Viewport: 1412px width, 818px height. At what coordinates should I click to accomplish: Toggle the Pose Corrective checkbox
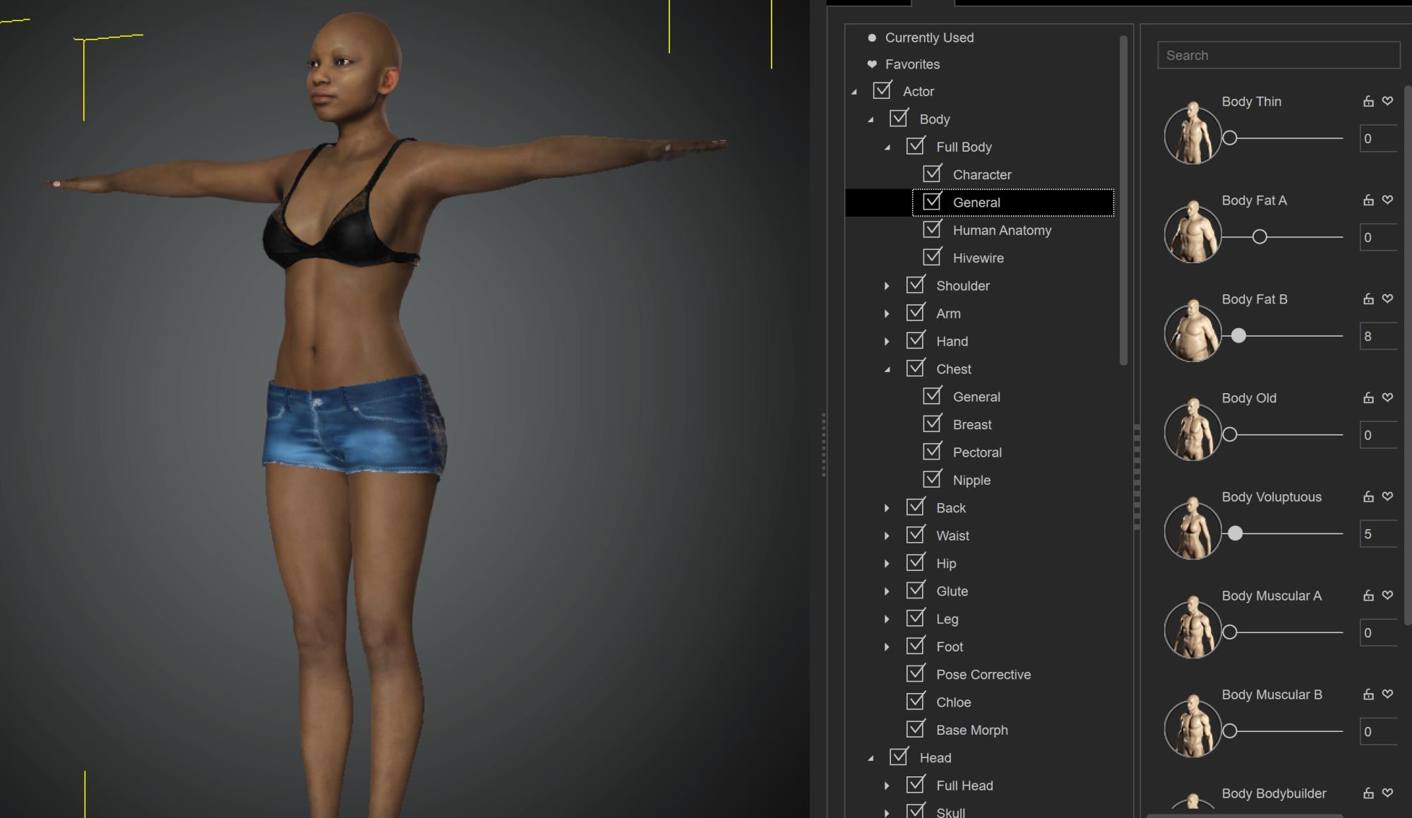[916, 673]
